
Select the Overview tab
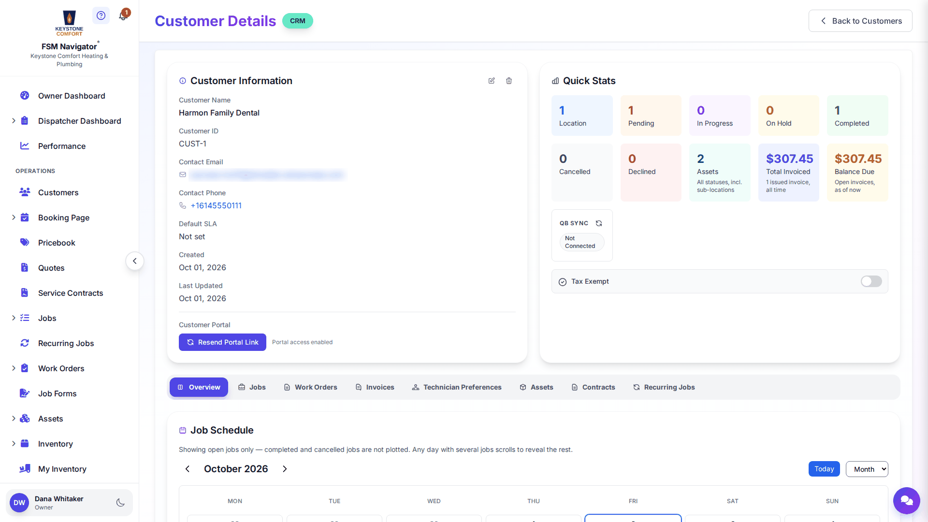pos(199,387)
